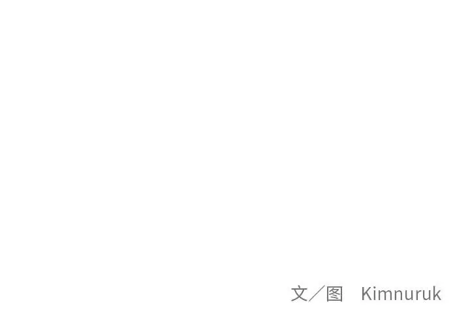Click the Chinese character 图
The height and width of the screenshot is (334, 470).
334,294
